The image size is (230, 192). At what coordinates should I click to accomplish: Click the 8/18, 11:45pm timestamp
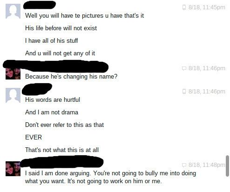207,7
